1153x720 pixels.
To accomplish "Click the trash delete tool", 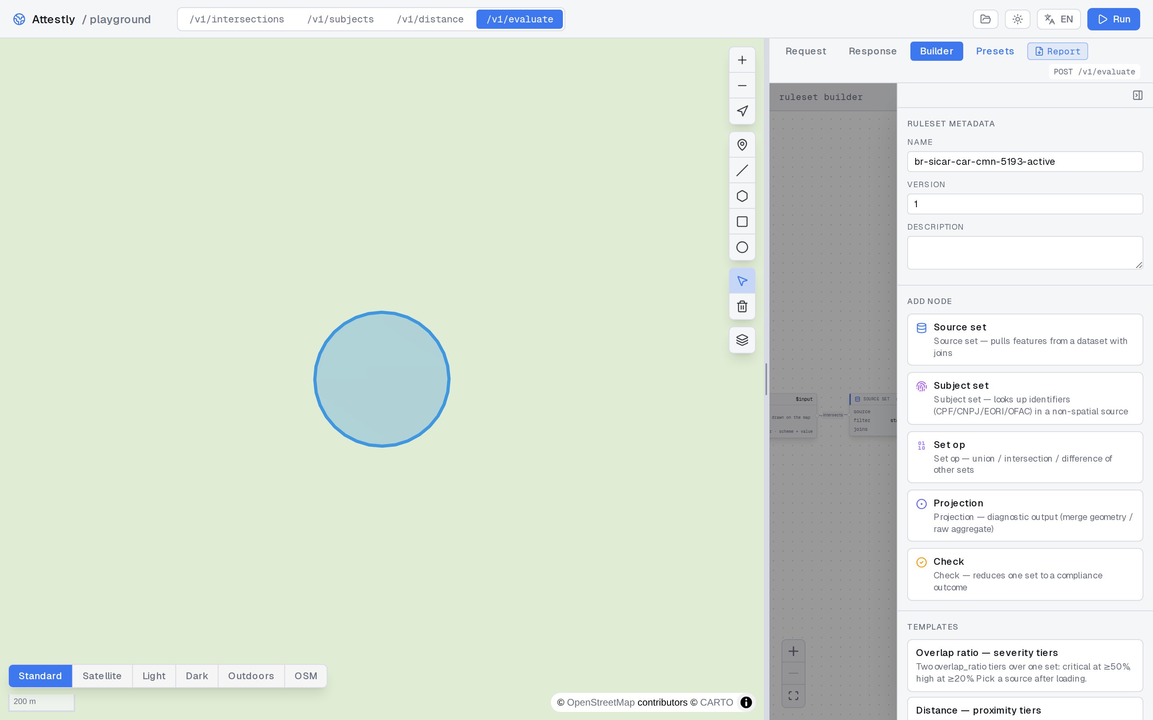I will click(x=742, y=307).
